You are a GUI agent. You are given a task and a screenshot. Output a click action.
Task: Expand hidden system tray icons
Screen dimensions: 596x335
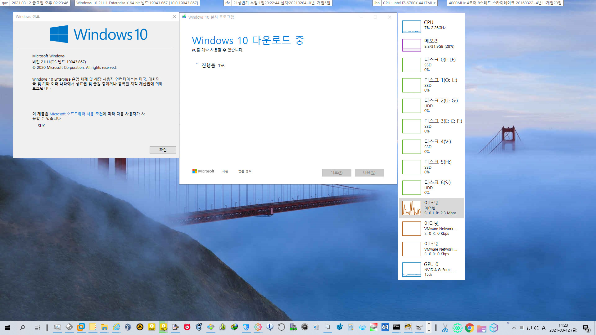tap(514, 328)
